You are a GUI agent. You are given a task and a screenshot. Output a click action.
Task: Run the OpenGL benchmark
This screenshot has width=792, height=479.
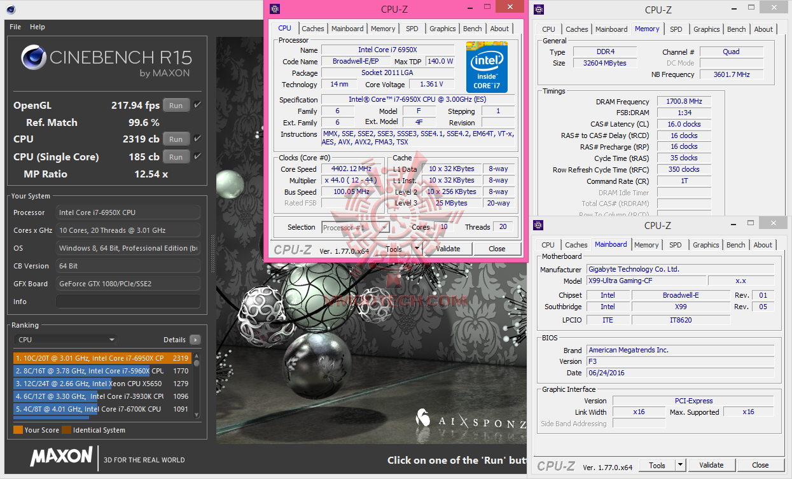(176, 106)
